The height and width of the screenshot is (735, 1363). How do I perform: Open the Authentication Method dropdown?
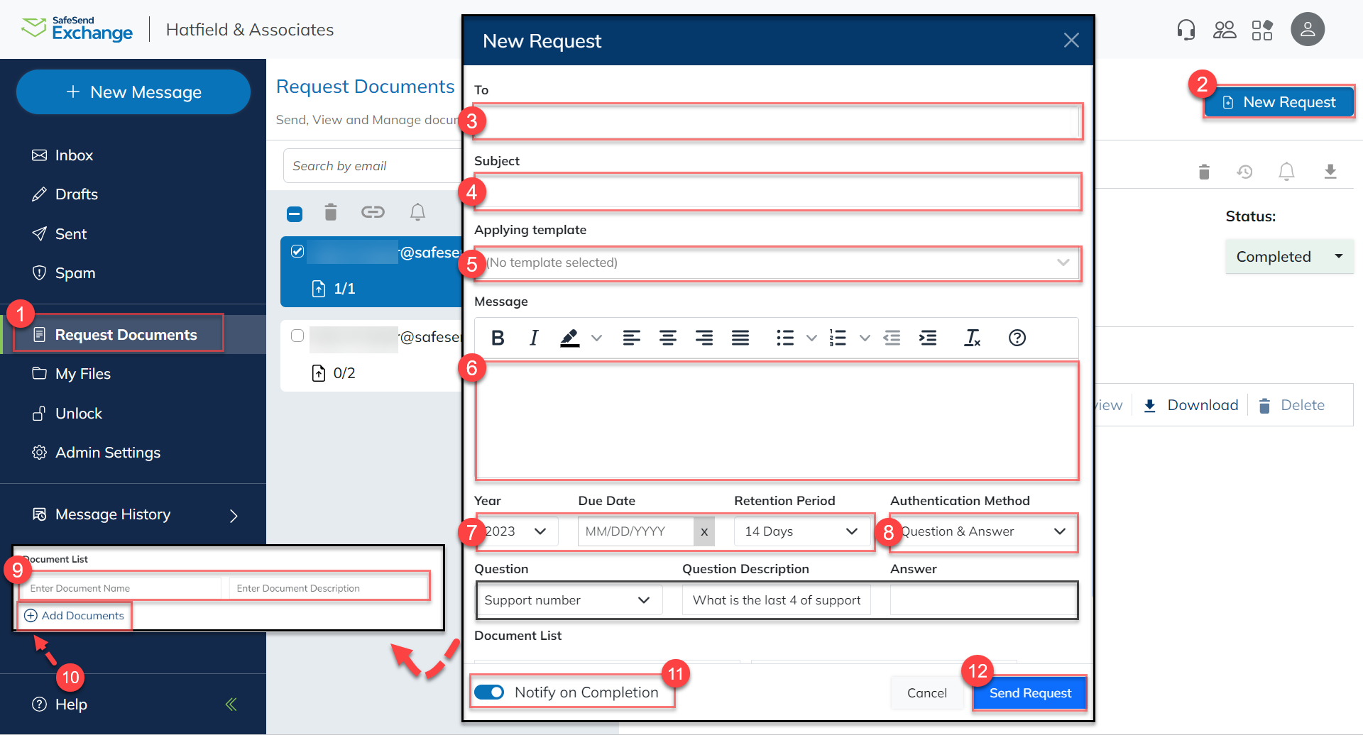coord(982,531)
